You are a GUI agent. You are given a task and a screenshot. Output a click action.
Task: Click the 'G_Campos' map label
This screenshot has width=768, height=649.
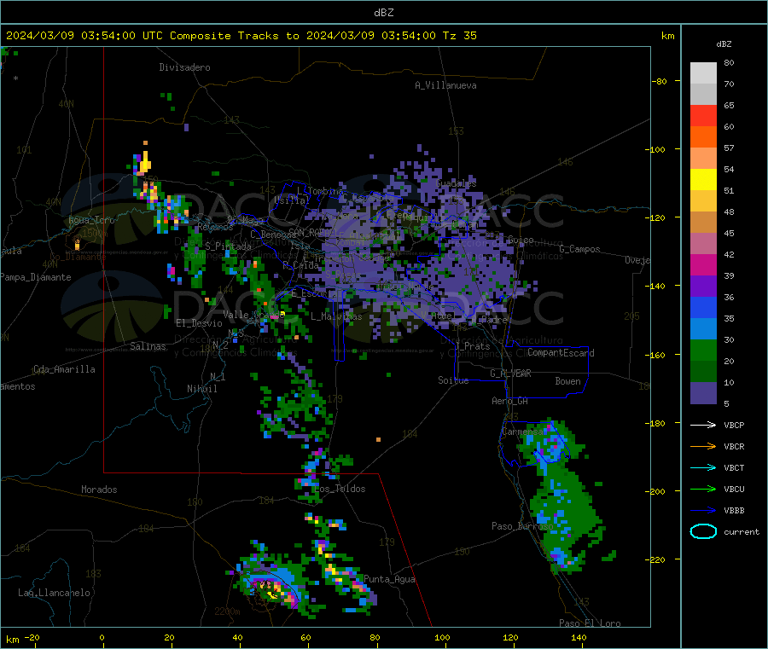[x=580, y=249]
